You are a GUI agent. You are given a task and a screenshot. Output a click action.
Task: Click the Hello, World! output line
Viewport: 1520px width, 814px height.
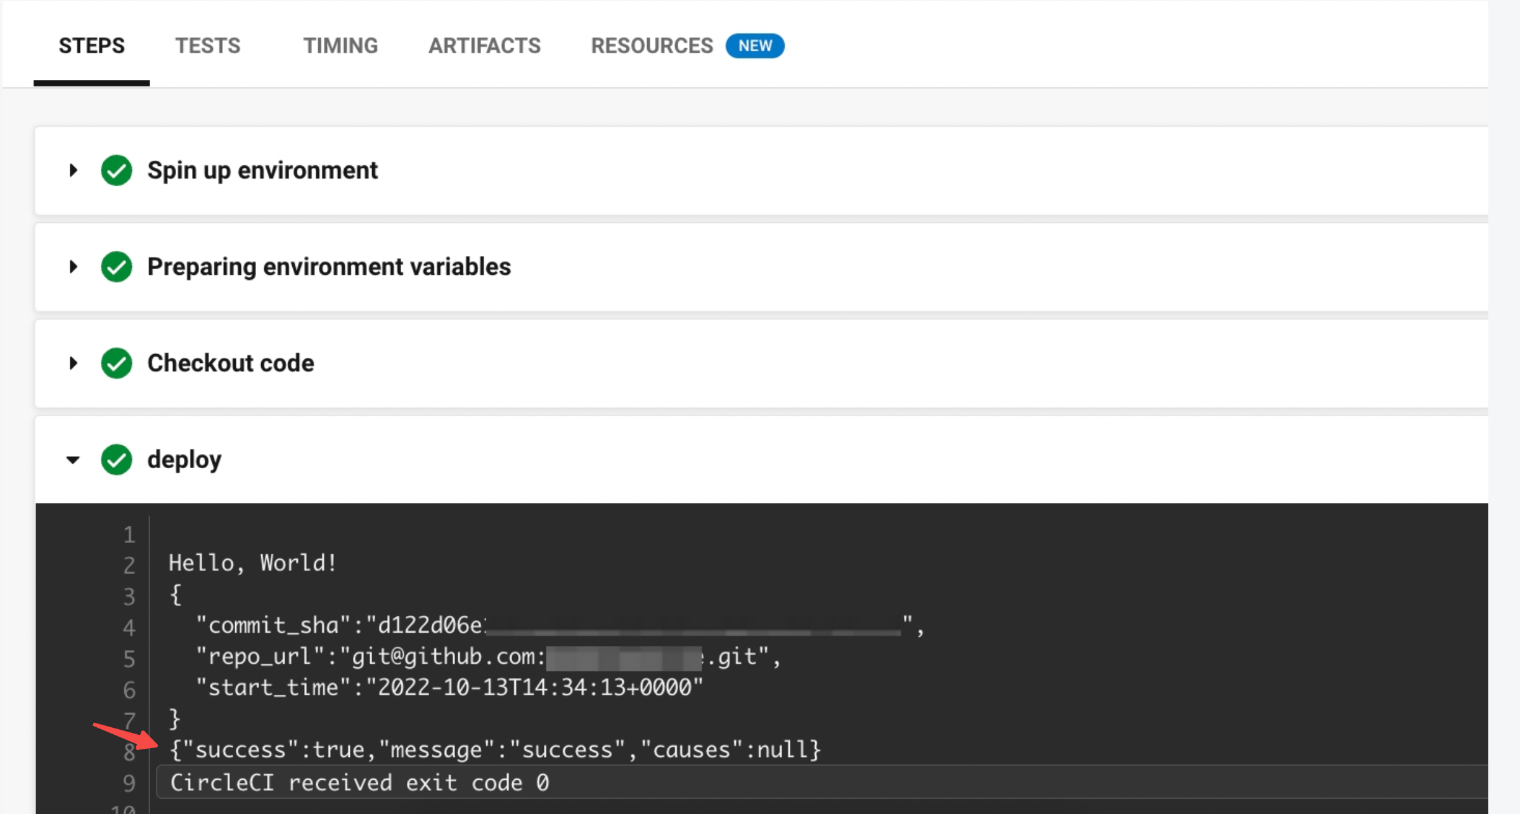[252, 563]
